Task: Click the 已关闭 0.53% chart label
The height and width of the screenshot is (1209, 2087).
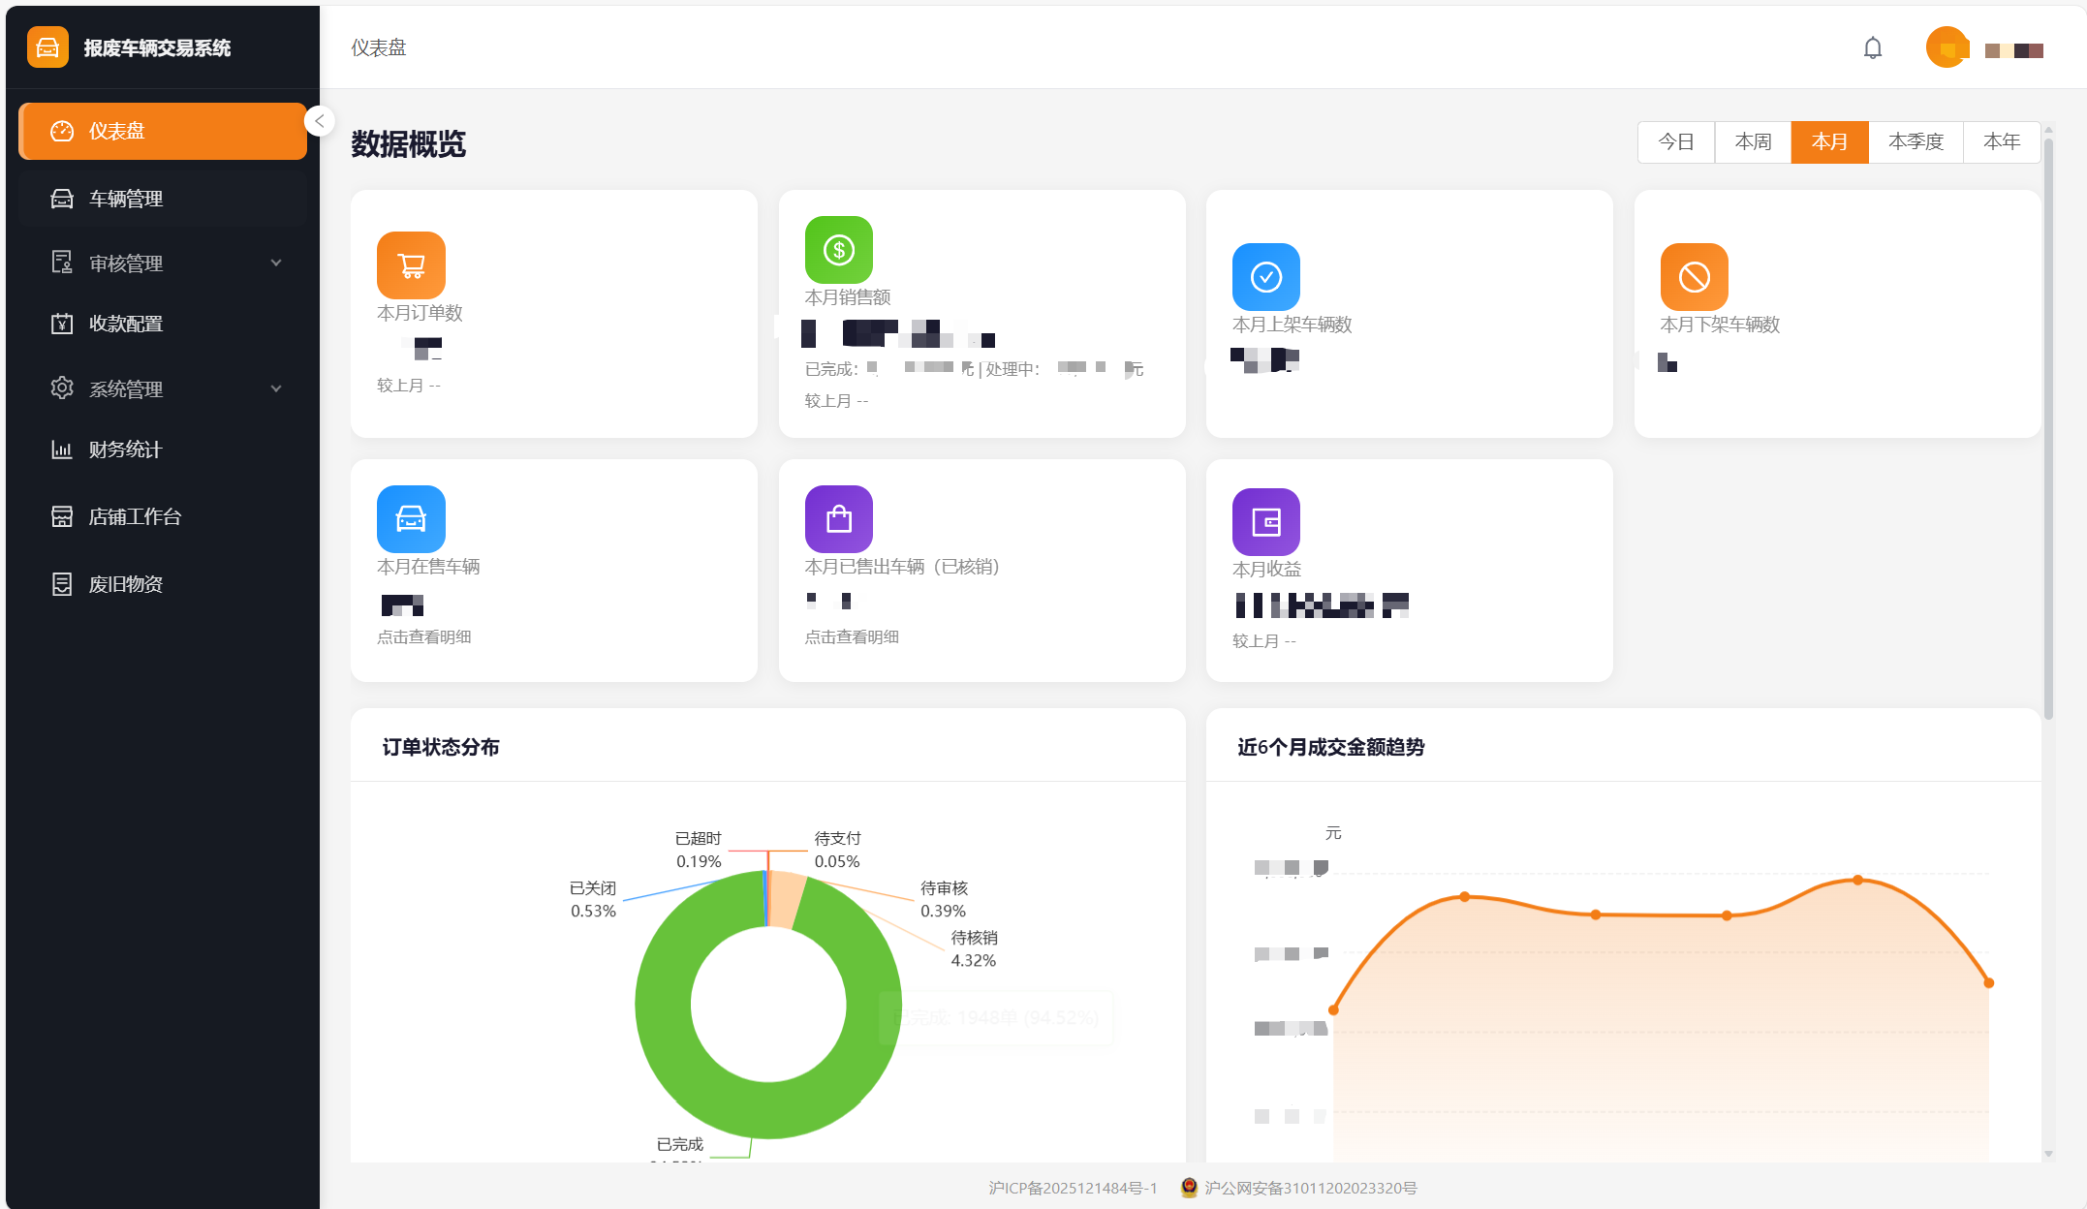Action: [x=593, y=899]
